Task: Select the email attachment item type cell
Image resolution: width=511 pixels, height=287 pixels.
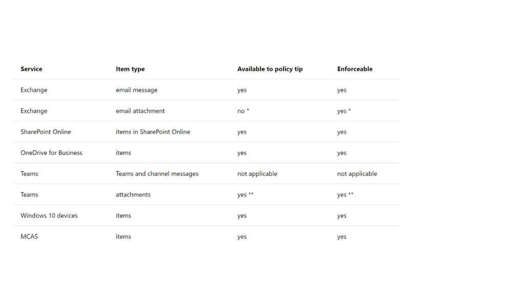Action: (x=140, y=111)
